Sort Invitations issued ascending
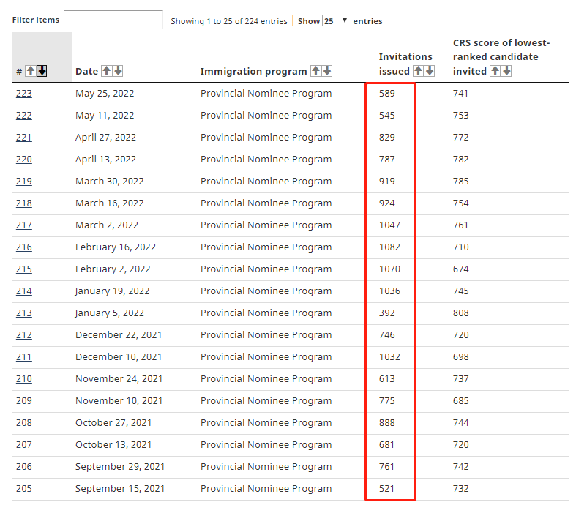The width and height of the screenshot is (576, 505). (x=419, y=71)
